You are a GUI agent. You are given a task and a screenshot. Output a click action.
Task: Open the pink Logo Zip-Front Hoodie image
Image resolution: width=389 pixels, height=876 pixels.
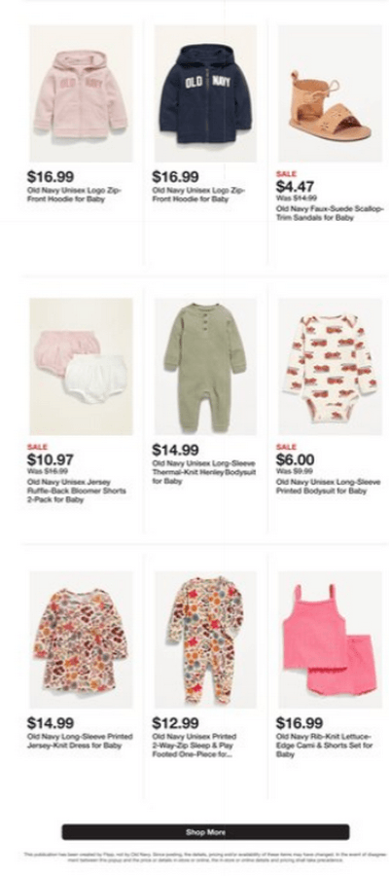(x=81, y=93)
